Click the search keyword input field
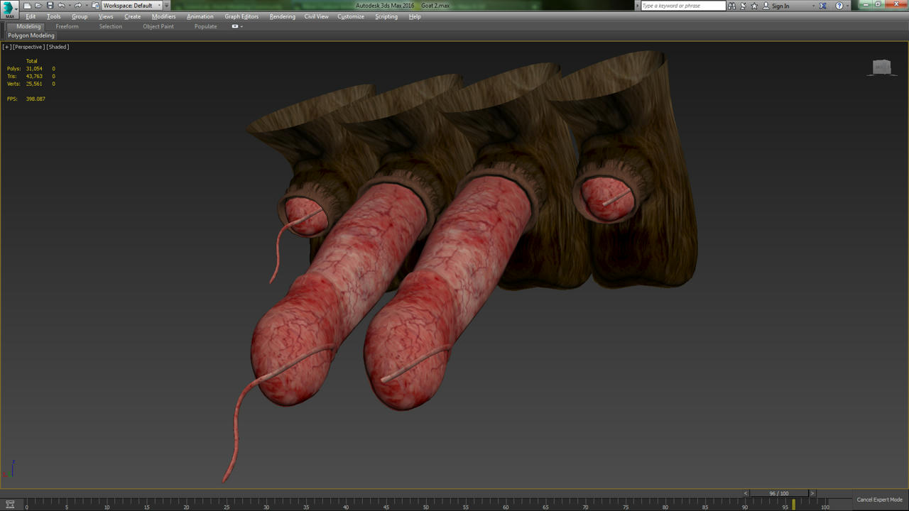Viewport: 909px width, 511px height. 683,6
